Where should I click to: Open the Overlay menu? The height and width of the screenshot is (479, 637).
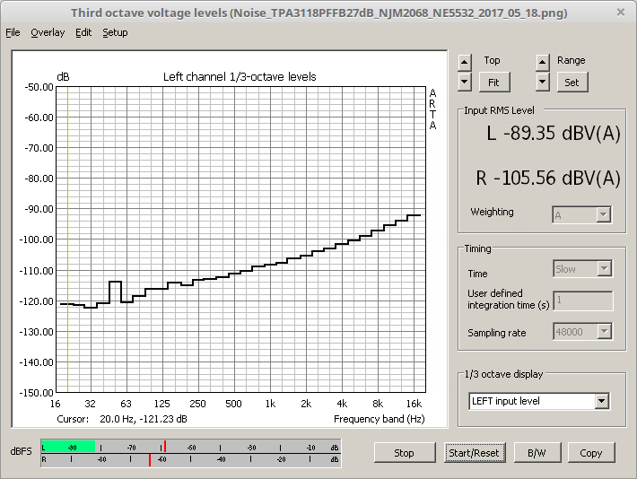(x=48, y=32)
